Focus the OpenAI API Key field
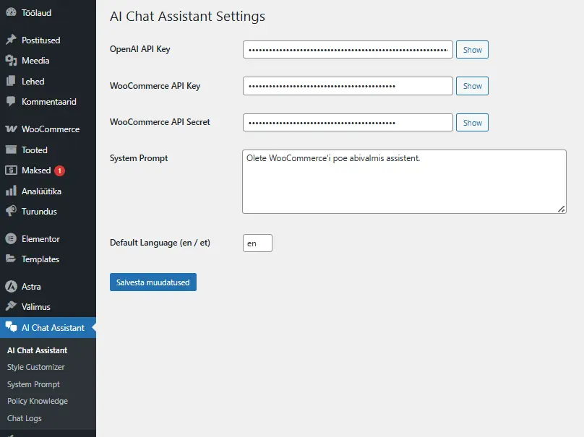 348,50
